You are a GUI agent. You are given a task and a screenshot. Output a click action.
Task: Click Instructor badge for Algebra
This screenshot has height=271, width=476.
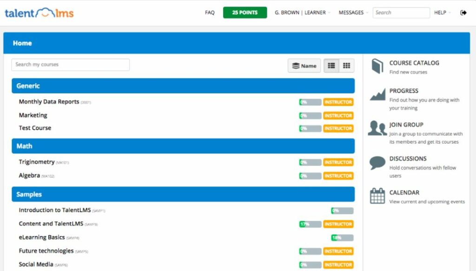(338, 176)
